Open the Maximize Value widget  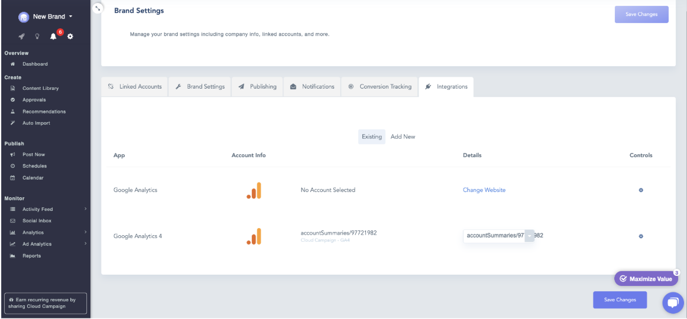tap(646, 279)
